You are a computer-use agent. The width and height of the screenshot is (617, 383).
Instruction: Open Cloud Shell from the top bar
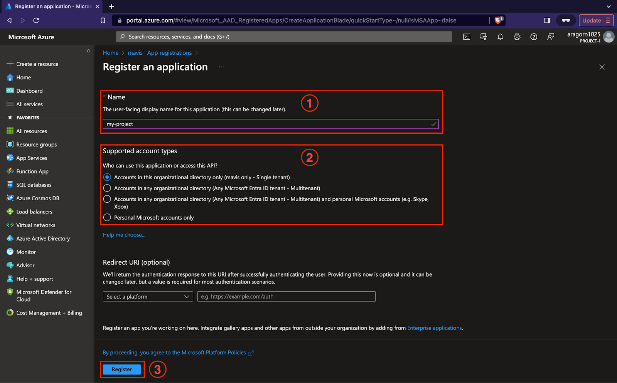tap(467, 37)
